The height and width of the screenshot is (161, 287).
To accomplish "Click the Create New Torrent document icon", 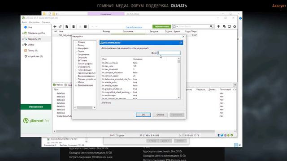I will [67, 27].
